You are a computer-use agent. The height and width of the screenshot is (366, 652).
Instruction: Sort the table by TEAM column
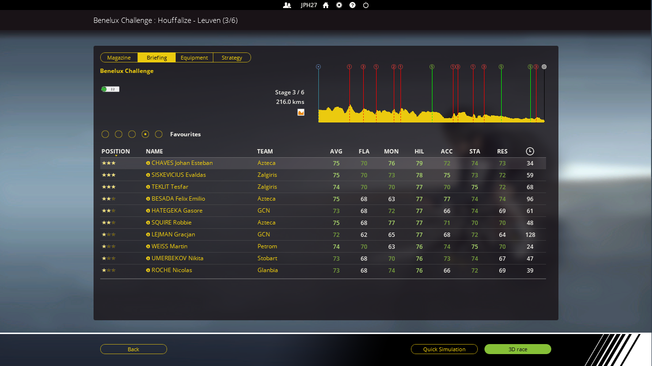265,152
